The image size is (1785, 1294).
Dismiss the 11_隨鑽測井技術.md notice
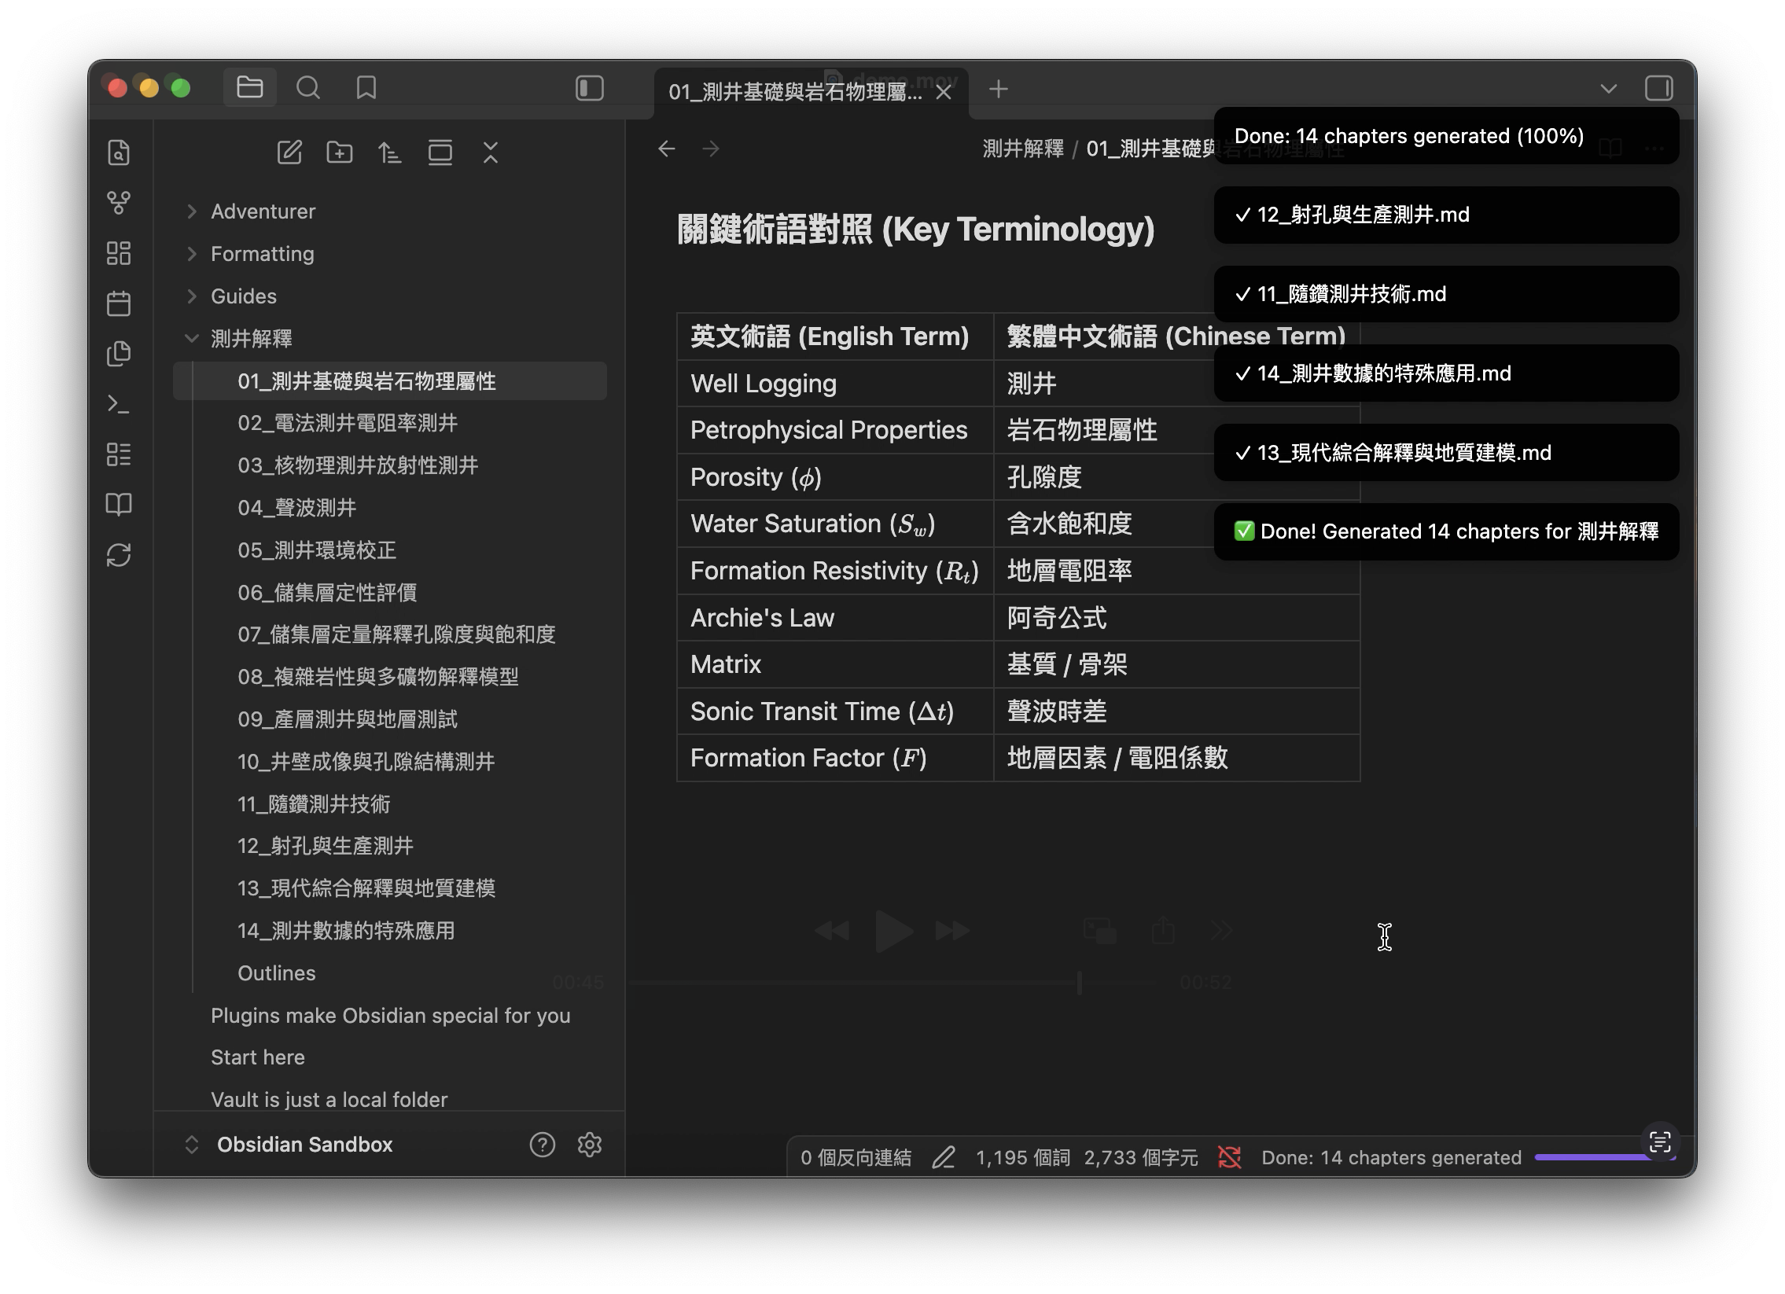(x=1446, y=294)
